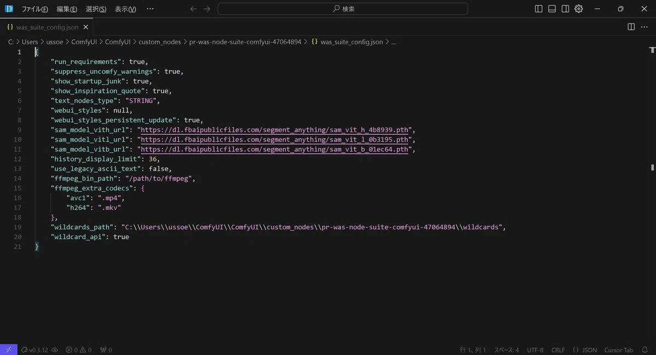Image resolution: width=656 pixels, height=355 pixels.
Task: Open the sam_vit_b_01ec64.pth URL link
Action: point(274,149)
